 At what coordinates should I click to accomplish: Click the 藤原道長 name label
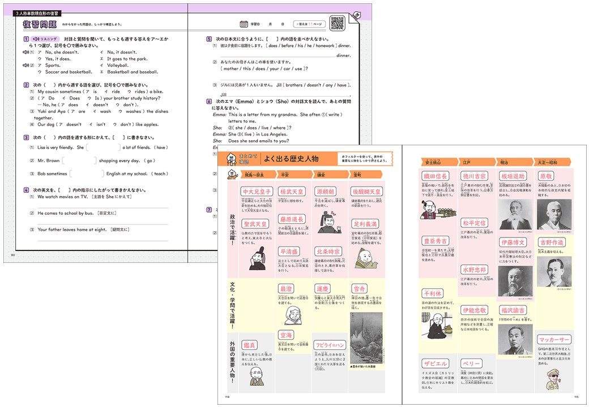click(x=291, y=219)
